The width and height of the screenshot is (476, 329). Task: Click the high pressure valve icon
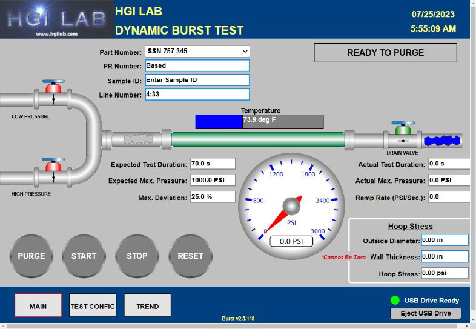pyautogui.click(x=53, y=171)
